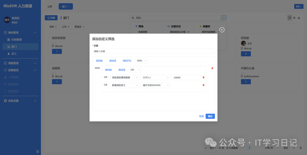The height and width of the screenshot is (155, 307).
Task: Open the 值不为空(NotNil) operator dropdown
Action: tap(156, 85)
